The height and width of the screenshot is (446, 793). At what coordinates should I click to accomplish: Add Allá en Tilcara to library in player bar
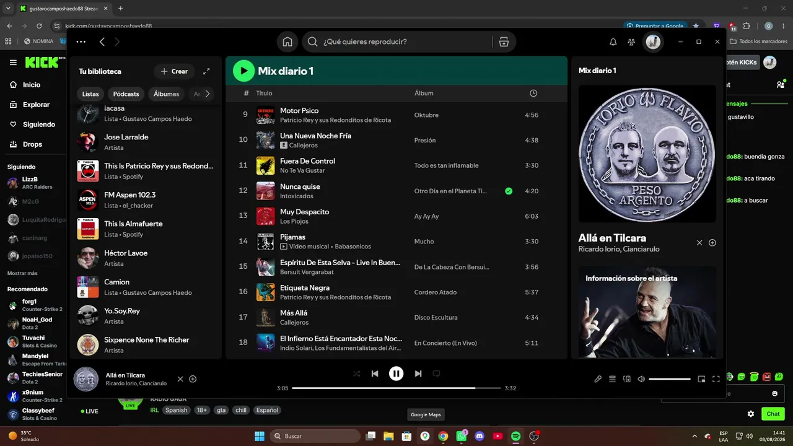(x=193, y=379)
